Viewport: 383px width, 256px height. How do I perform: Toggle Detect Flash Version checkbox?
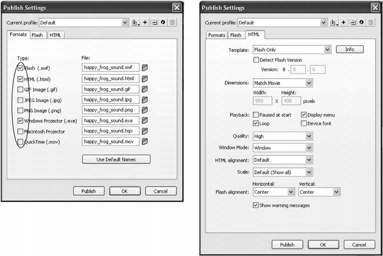tap(256, 60)
